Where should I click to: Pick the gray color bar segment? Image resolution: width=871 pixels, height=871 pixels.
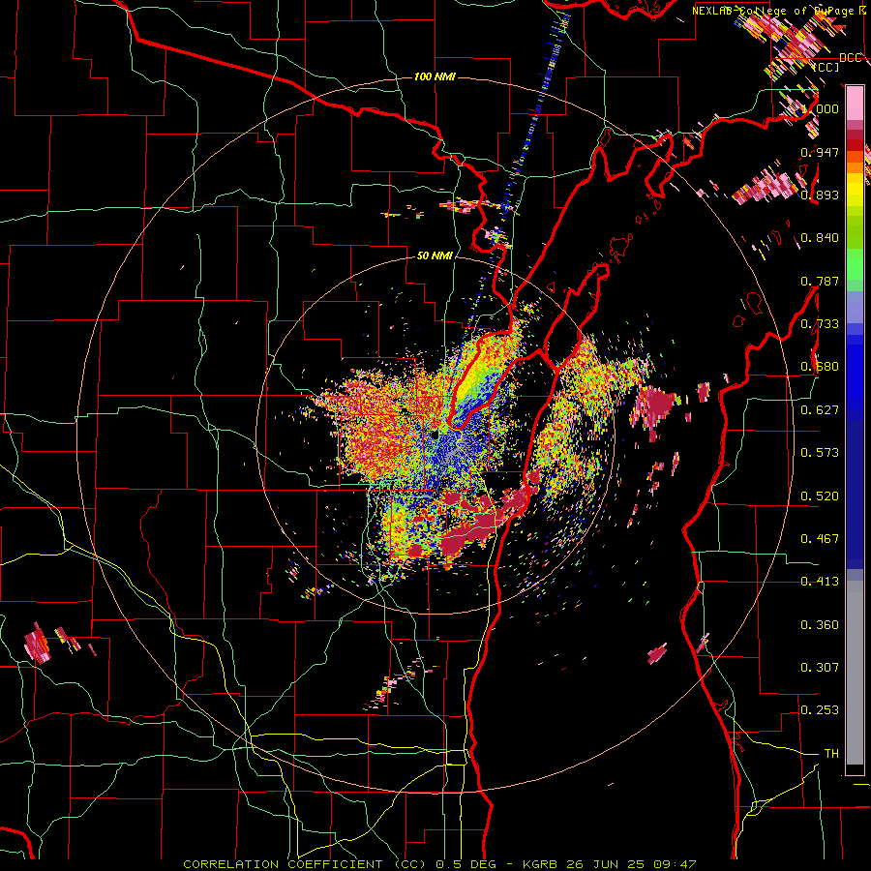point(855,673)
